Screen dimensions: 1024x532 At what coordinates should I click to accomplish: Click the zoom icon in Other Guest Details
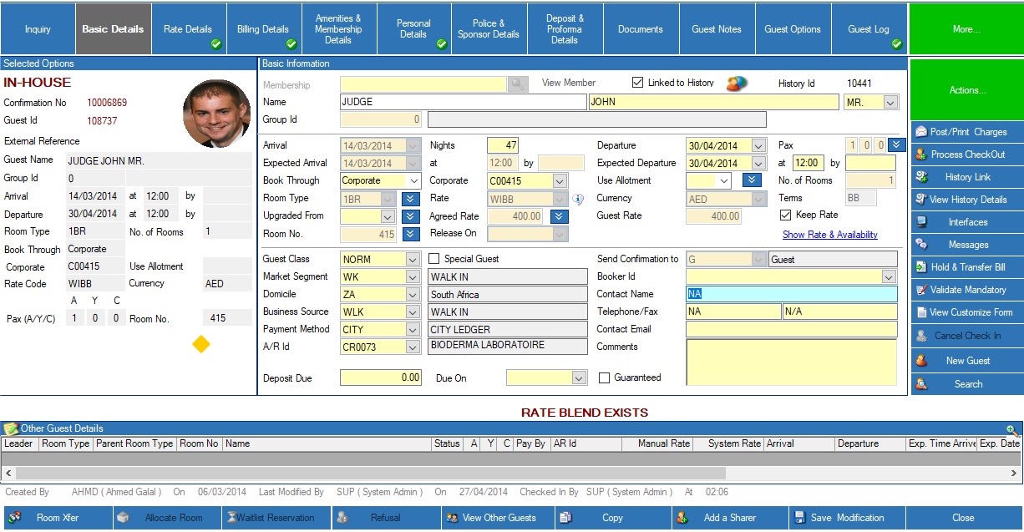click(x=1011, y=429)
